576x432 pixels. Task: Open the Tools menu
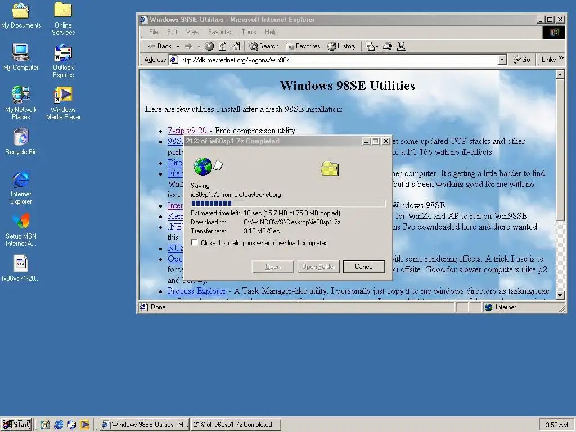click(249, 32)
